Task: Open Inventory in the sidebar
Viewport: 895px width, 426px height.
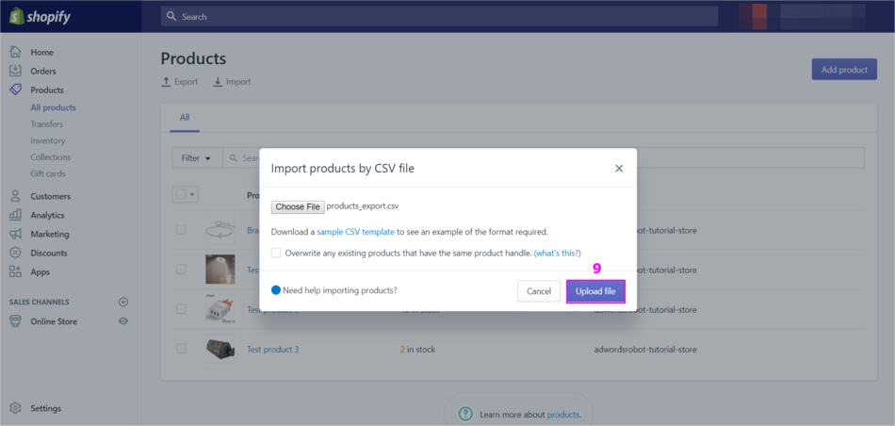Action: pyautogui.click(x=48, y=140)
